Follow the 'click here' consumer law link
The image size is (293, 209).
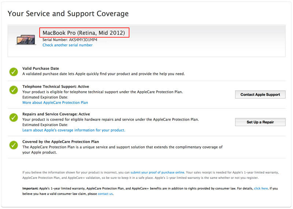261,188
